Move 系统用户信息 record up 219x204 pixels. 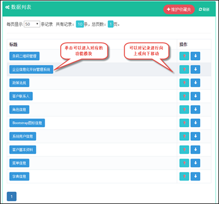click(184, 136)
